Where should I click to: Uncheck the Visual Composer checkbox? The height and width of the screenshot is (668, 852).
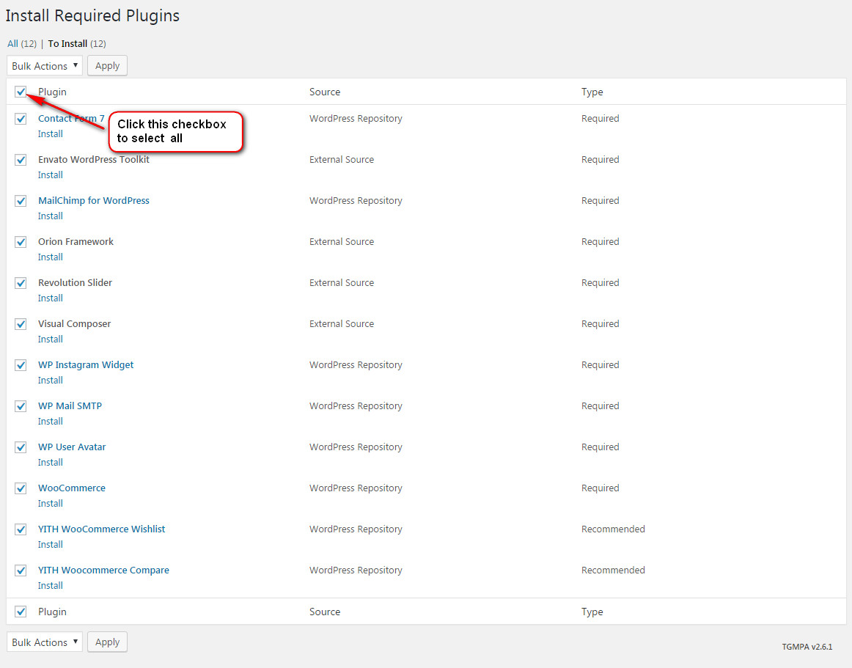coord(21,324)
